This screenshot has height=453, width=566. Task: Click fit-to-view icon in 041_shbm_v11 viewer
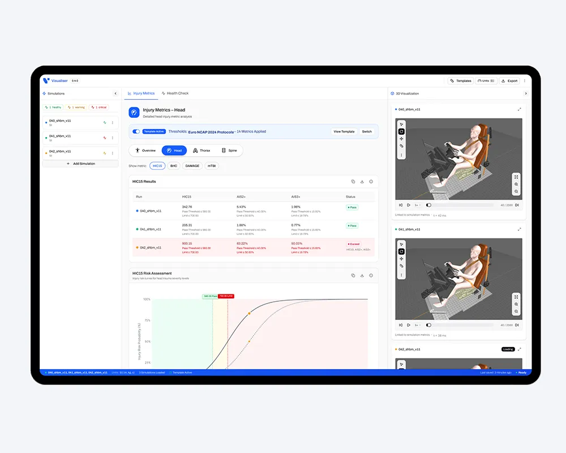tap(516, 297)
